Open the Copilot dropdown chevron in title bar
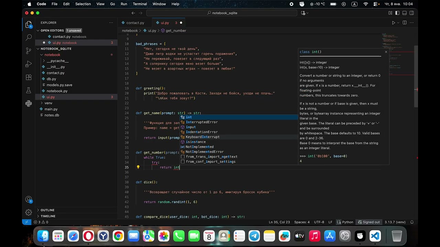Image resolution: width=440 pixels, height=247 pixels. tap(307, 13)
